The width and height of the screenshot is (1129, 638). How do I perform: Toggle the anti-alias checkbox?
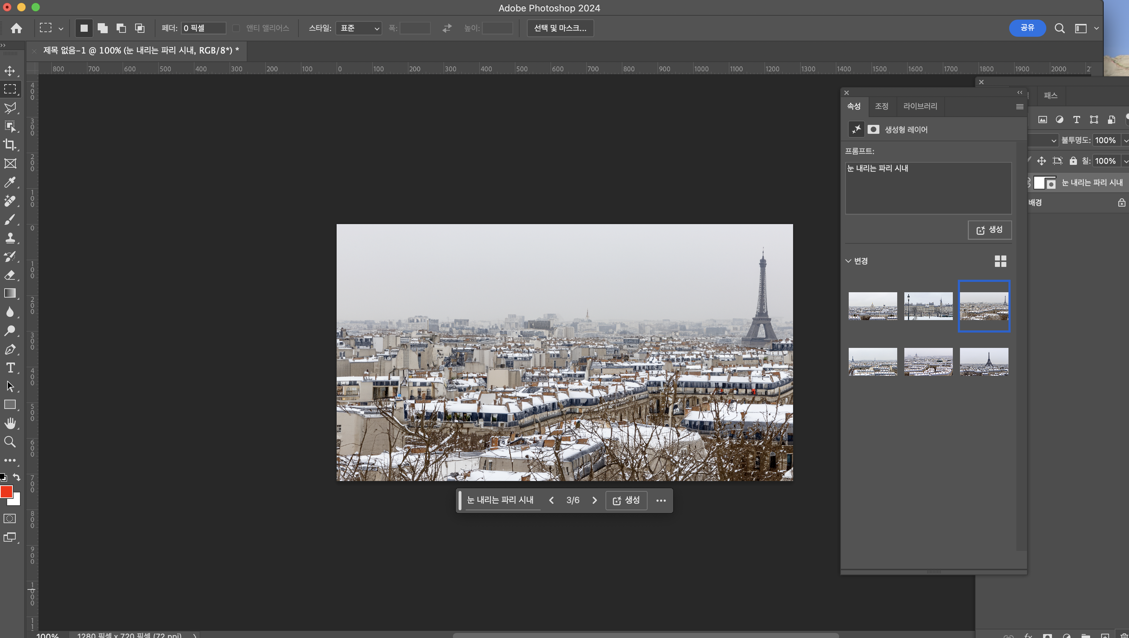(x=236, y=28)
